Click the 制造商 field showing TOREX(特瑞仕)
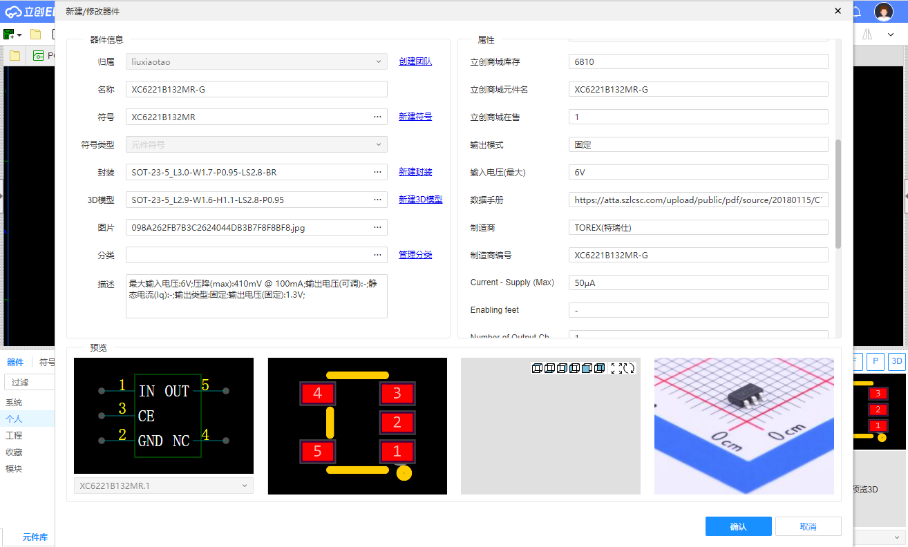The image size is (908, 547). (698, 227)
